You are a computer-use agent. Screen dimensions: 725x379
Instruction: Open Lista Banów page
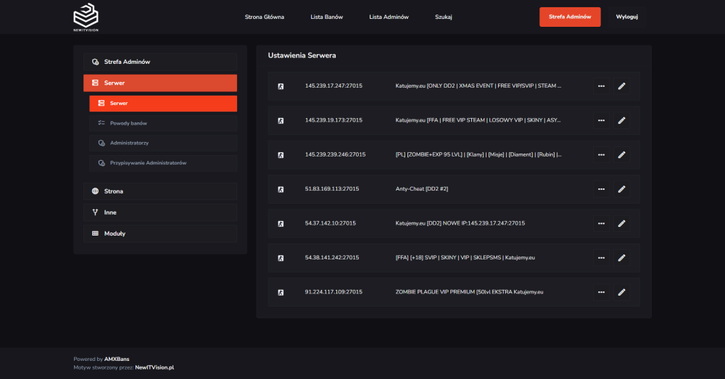[x=326, y=17]
